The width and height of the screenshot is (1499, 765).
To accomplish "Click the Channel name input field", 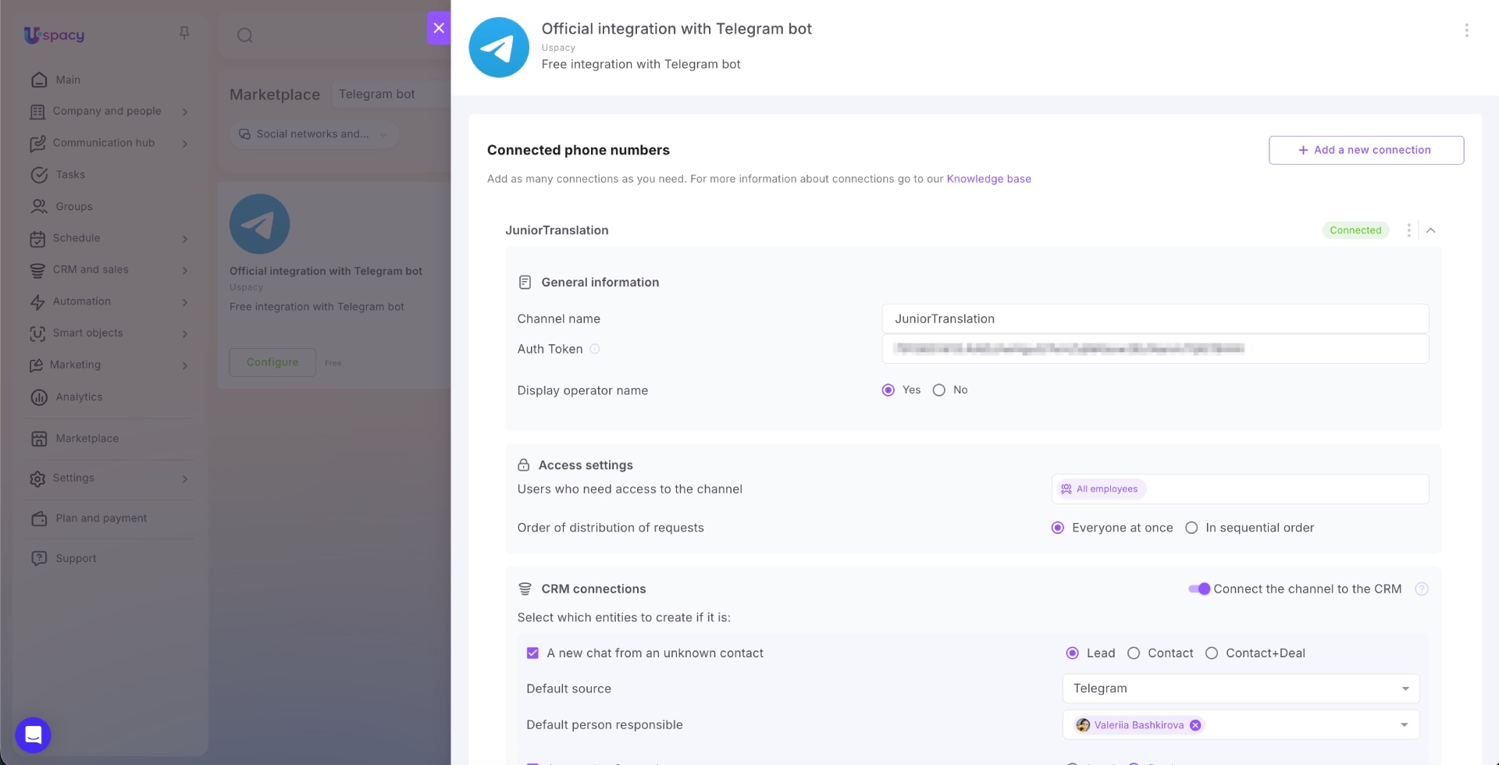I will pyautogui.click(x=1155, y=318).
